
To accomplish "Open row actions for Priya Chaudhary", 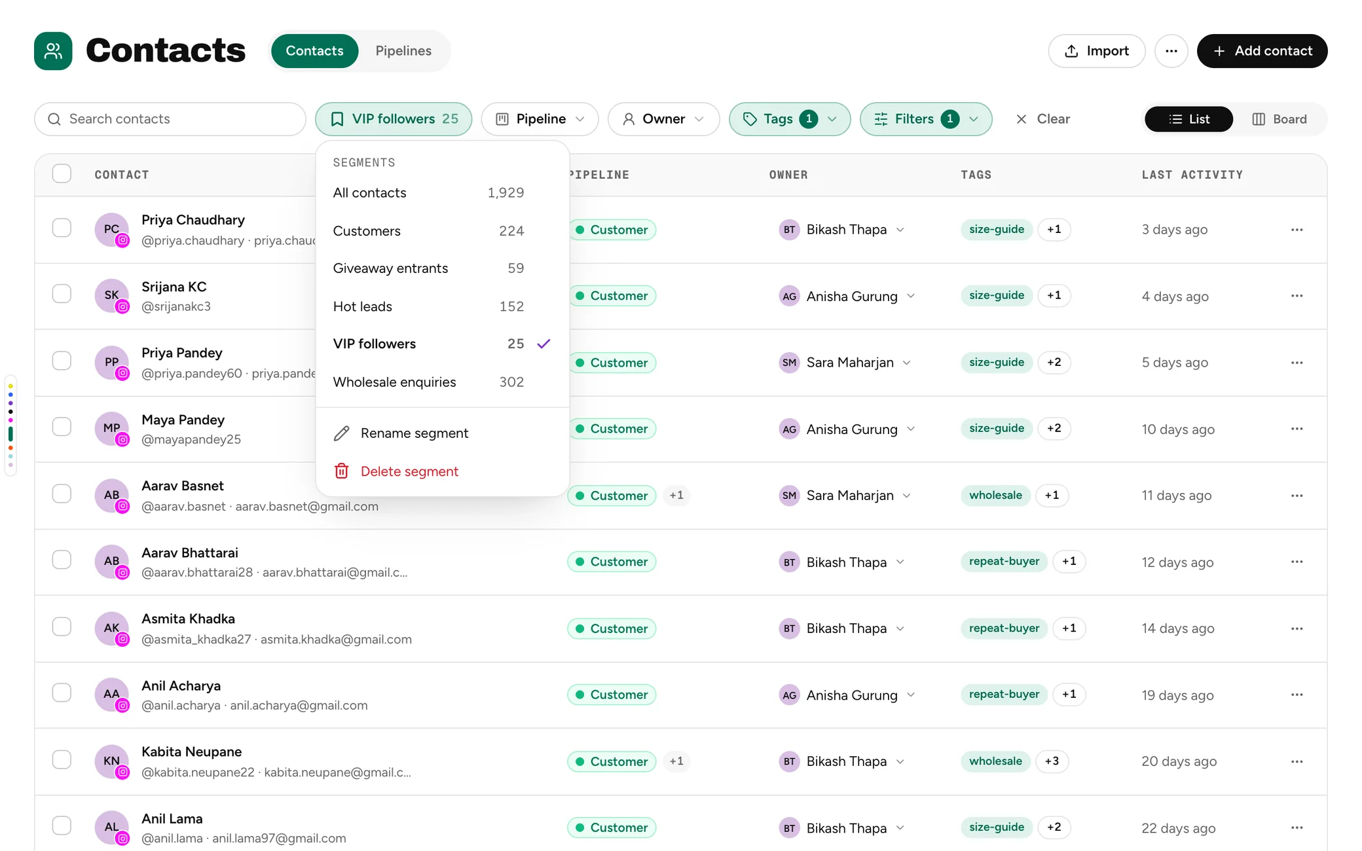I will (1297, 230).
